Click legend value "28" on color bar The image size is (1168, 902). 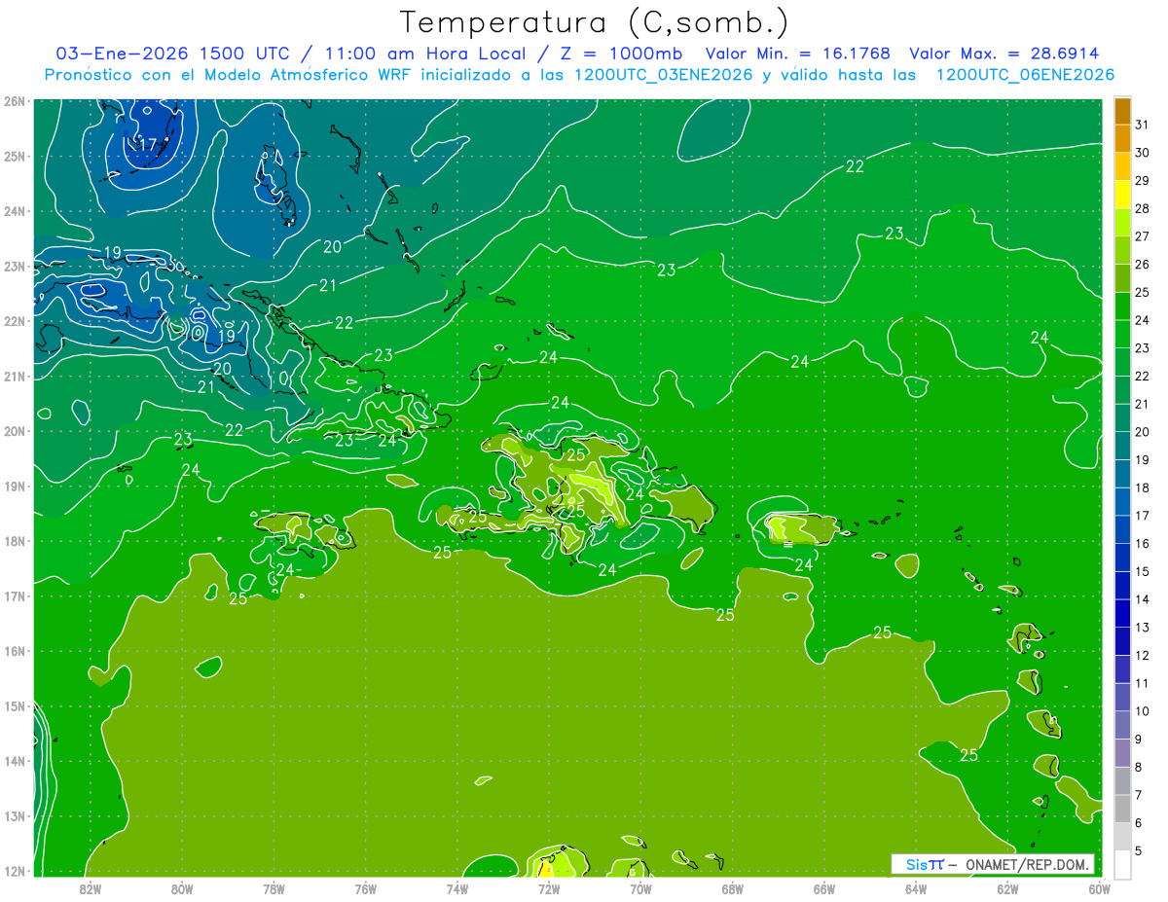[1141, 208]
